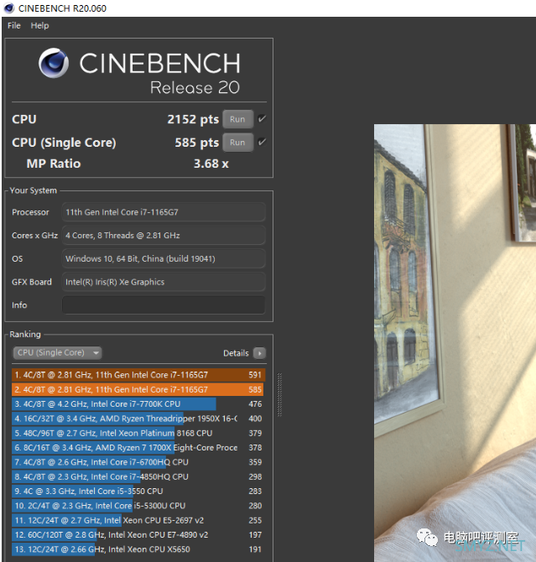Select the Intel Core i7-7700K ranking row
This screenshot has width=536, height=562.
click(138, 404)
